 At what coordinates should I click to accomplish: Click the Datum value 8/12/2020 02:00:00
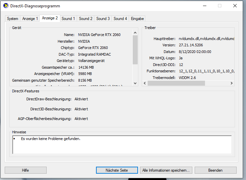point(195,52)
